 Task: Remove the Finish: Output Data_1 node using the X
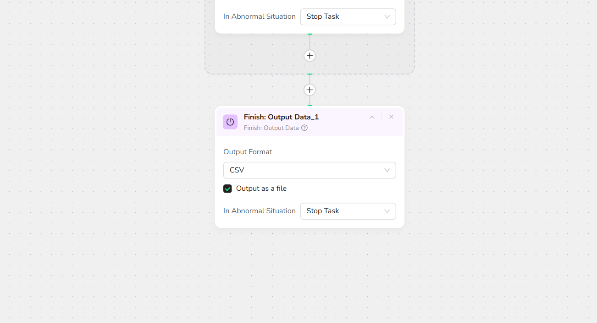pyautogui.click(x=391, y=117)
